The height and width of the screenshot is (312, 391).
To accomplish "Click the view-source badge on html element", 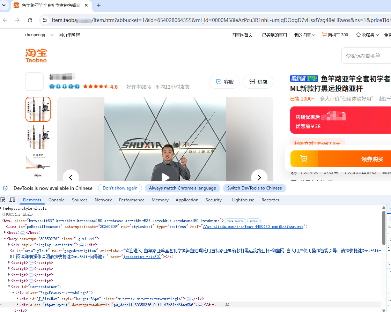I will [x=235, y=221].
